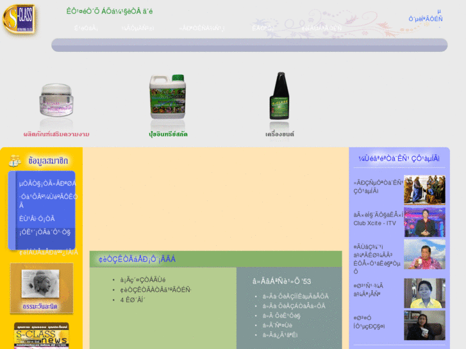Open the second item in the top navigation bar
Viewport: 466px width, 349px height.
click(x=138, y=28)
